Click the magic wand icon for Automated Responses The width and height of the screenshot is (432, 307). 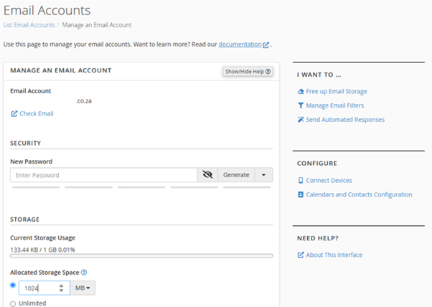click(x=301, y=120)
